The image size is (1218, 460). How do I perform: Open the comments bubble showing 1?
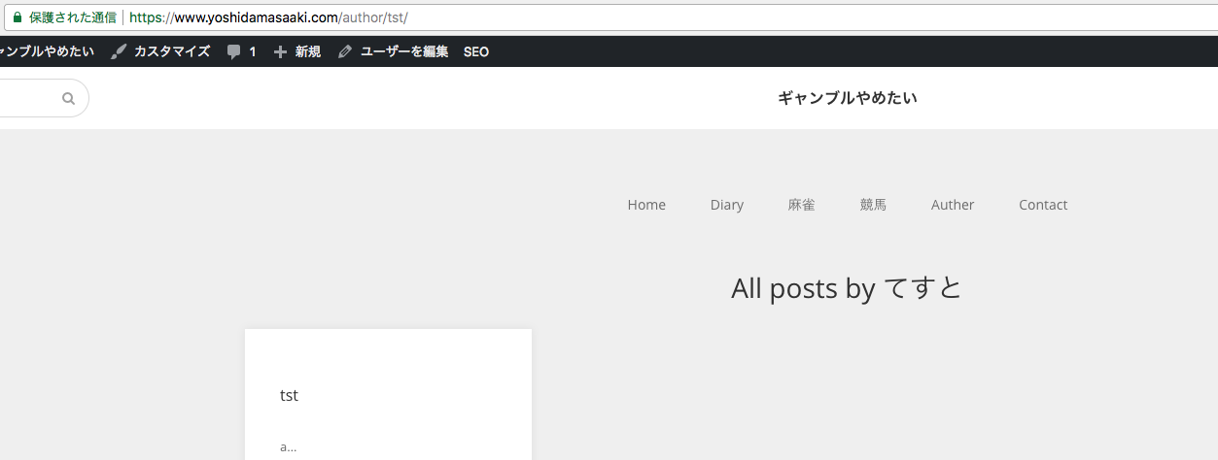click(241, 51)
